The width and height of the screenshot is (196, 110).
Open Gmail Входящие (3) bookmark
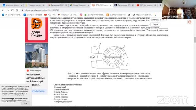coord(68,15)
